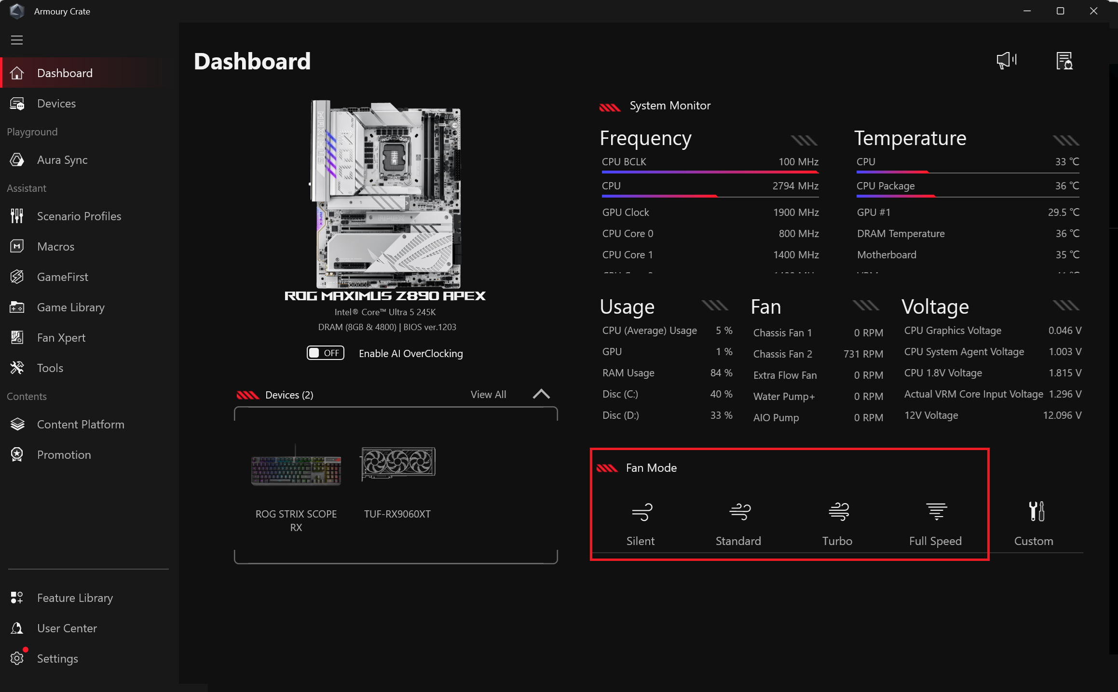Open the Content Platform label

point(81,425)
